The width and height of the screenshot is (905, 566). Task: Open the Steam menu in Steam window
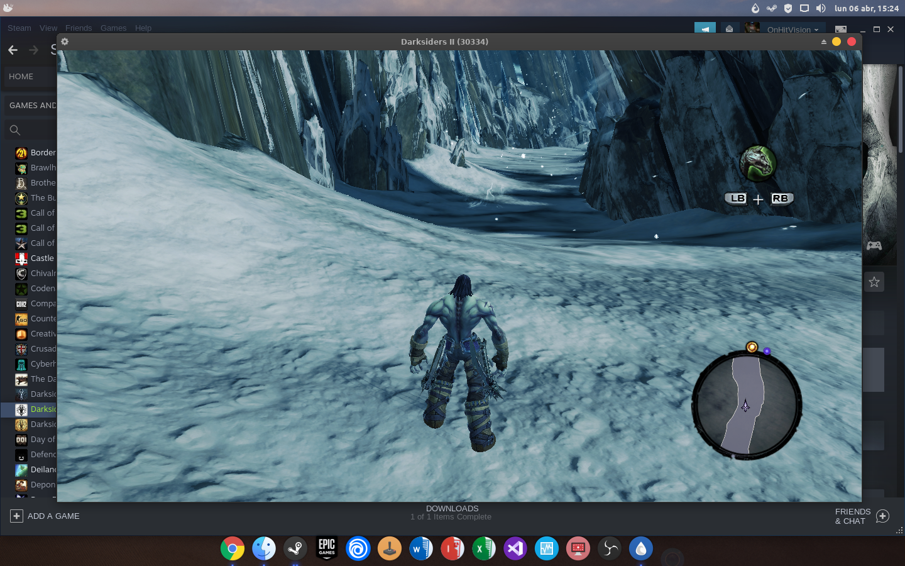click(x=19, y=28)
